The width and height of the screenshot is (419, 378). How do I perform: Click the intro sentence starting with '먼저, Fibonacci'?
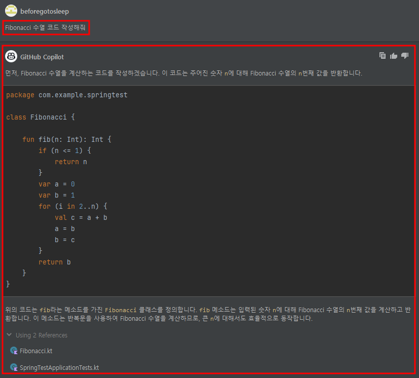(184, 73)
